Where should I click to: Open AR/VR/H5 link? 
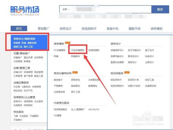94,109
